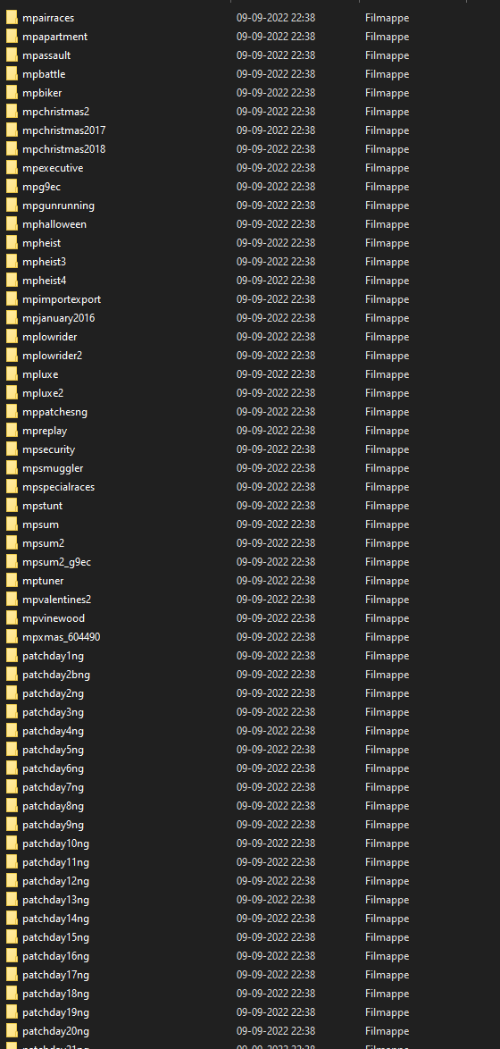Select the patchday20ng folder icon
Image resolution: width=500 pixels, height=1049 pixels.
(x=12, y=1031)
